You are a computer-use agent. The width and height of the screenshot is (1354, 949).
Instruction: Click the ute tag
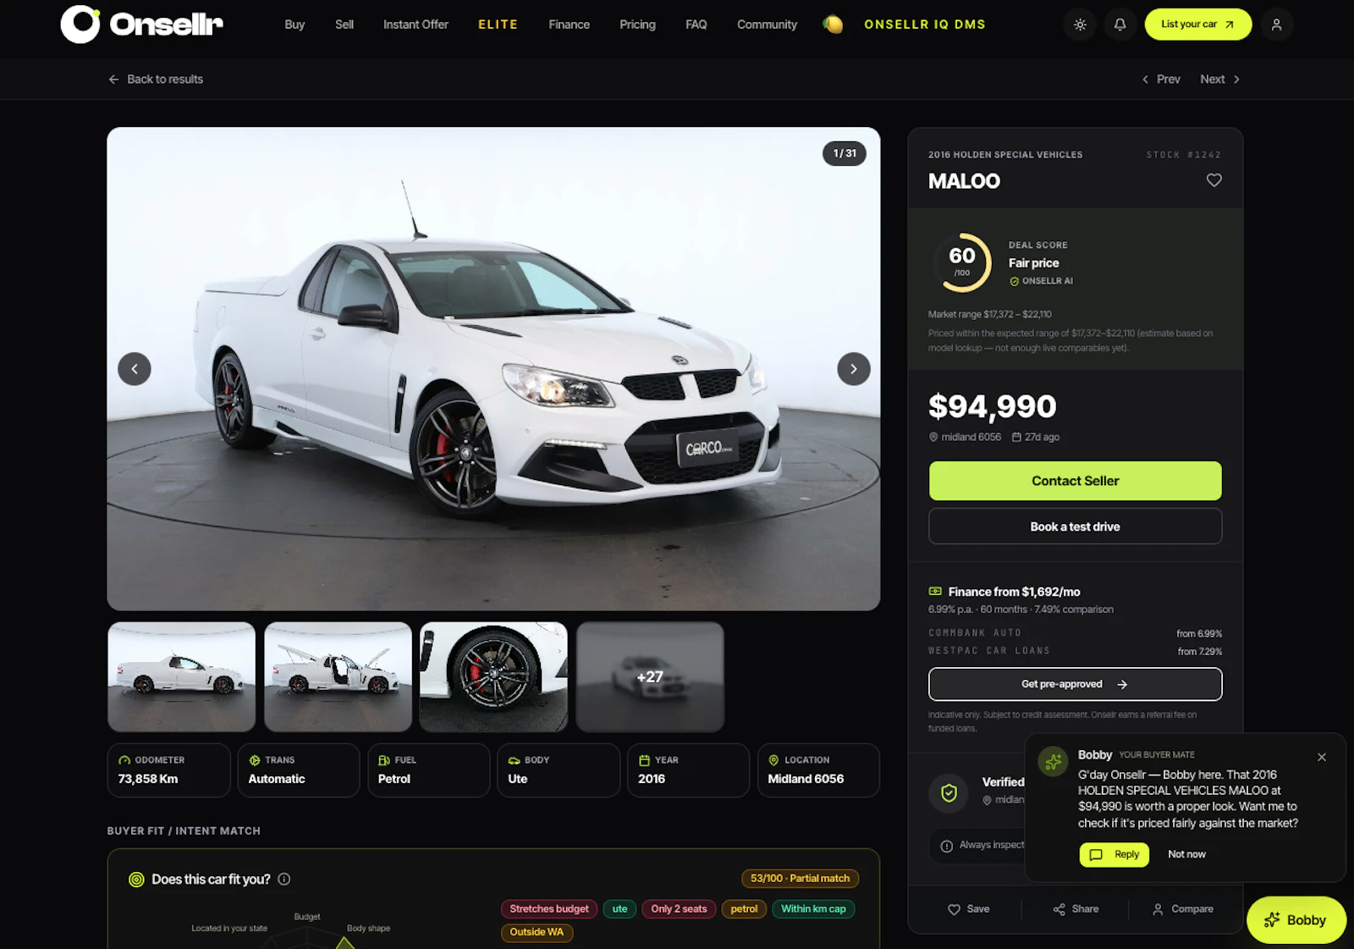[x=619, y=909]
